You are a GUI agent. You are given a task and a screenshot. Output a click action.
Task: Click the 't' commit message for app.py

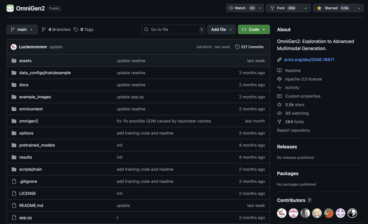coord(117,218)
